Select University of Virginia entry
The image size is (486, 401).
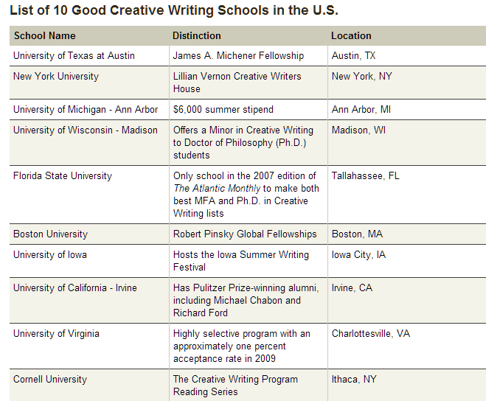56,334
